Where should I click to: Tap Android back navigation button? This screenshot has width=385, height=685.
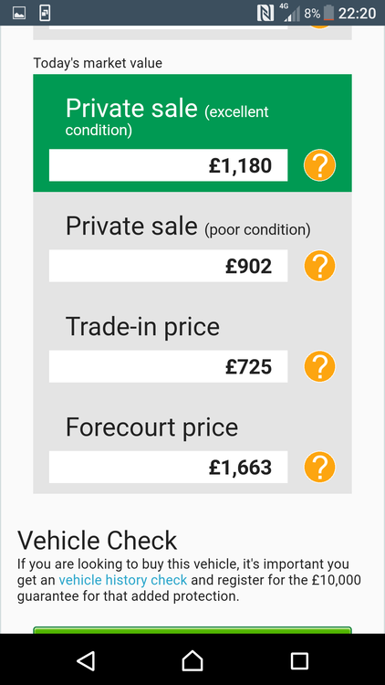coord(86,660)
